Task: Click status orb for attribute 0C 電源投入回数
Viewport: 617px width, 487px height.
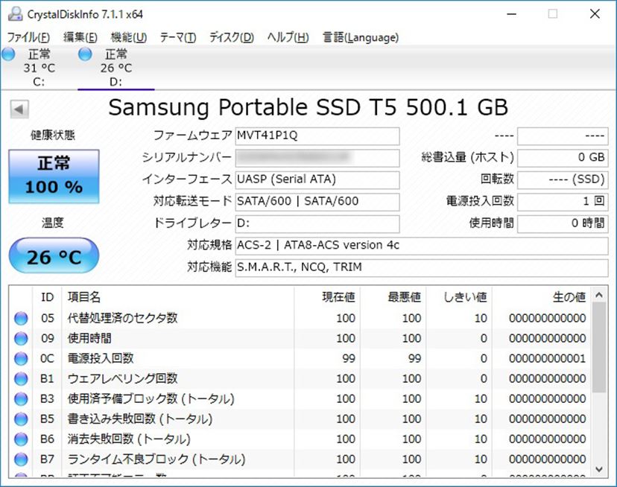Action: pos(21,358)
